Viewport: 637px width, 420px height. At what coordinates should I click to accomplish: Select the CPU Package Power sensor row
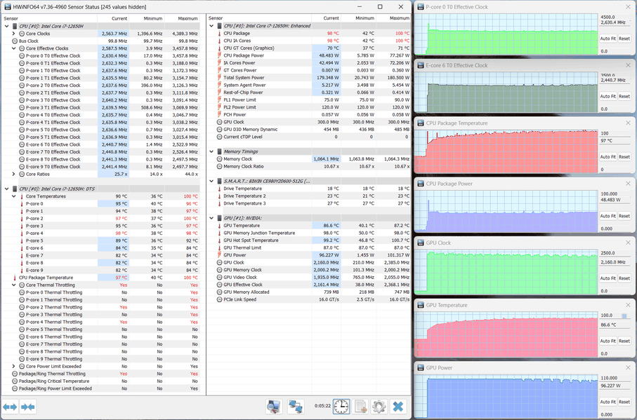[309, 55]
